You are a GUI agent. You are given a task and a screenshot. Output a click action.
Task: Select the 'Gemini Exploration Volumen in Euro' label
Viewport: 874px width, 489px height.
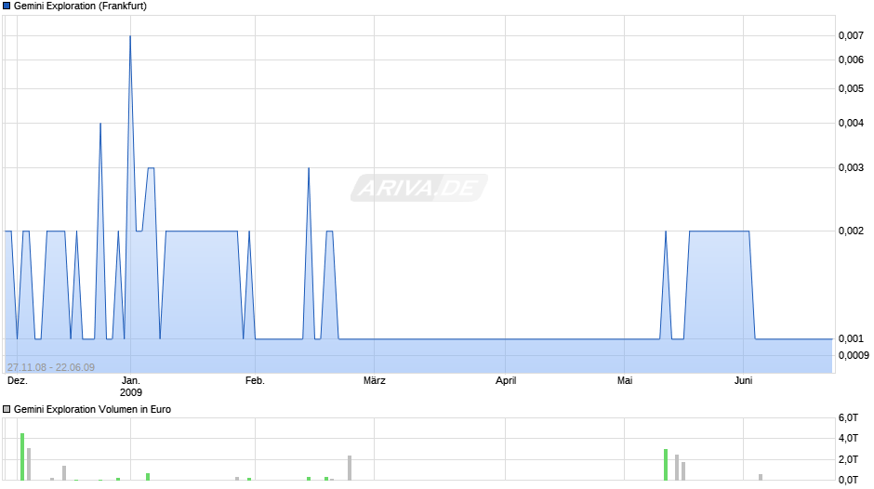[x=93, y=409]
